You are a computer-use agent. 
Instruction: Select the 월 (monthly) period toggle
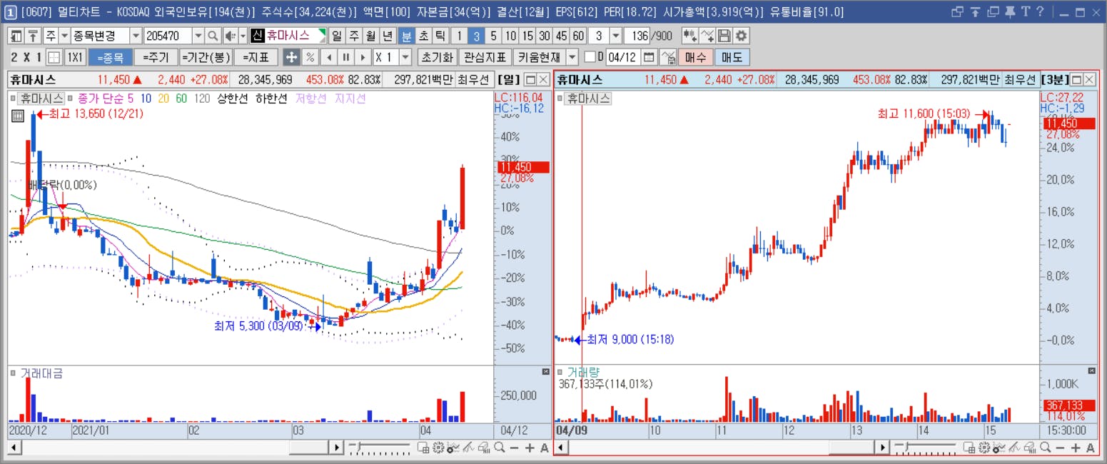(370, 36)
